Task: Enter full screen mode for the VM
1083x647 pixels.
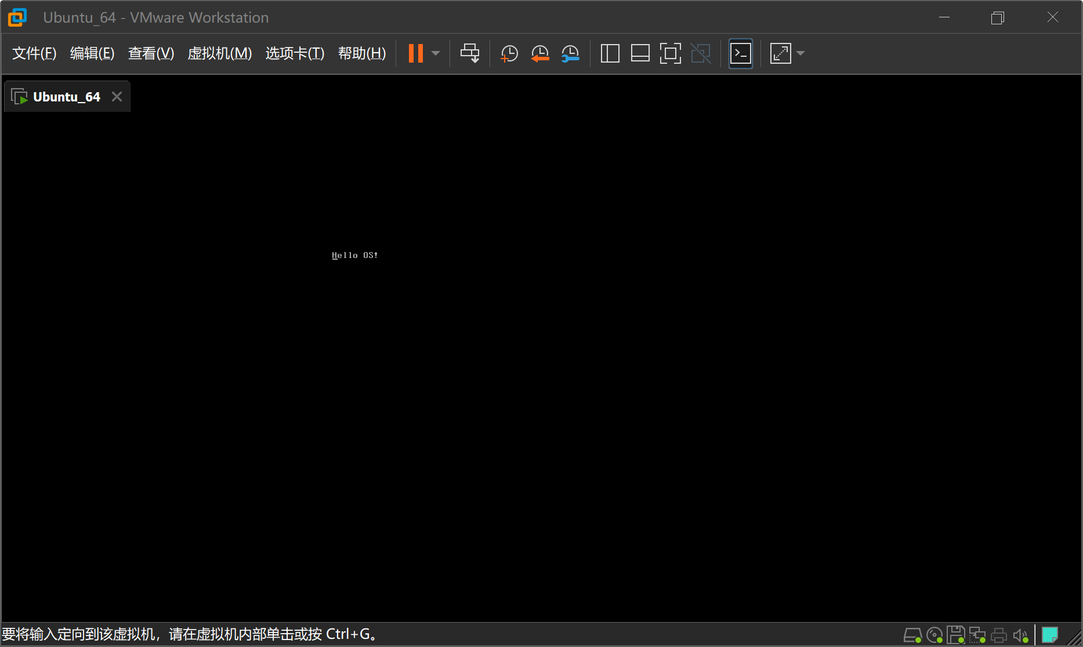Action: (670, 53)
